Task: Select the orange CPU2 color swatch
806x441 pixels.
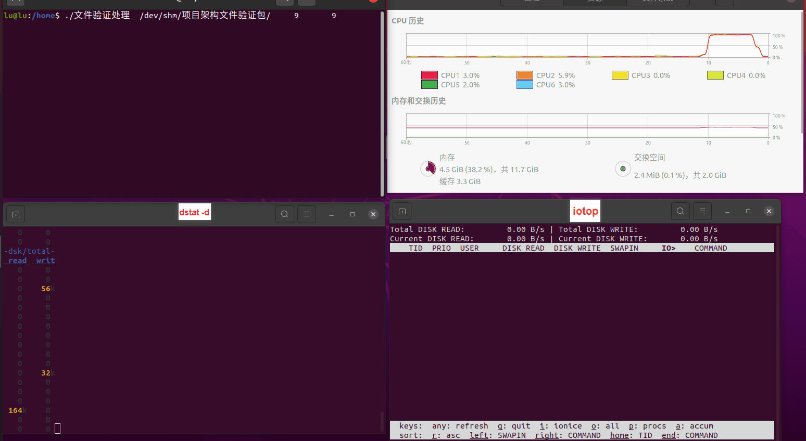Action: tap(524, 75)
